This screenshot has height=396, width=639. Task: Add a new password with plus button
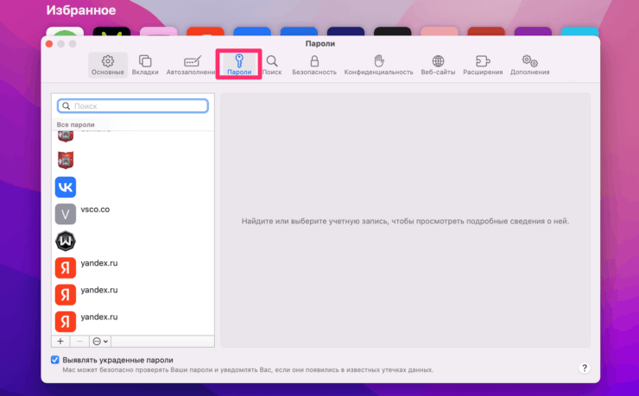coord(60,341)
